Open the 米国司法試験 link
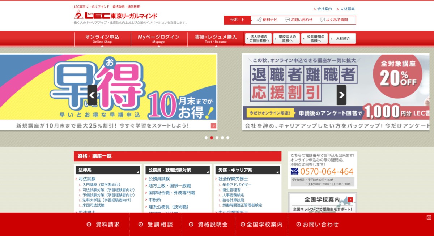 tap(93, 205)
